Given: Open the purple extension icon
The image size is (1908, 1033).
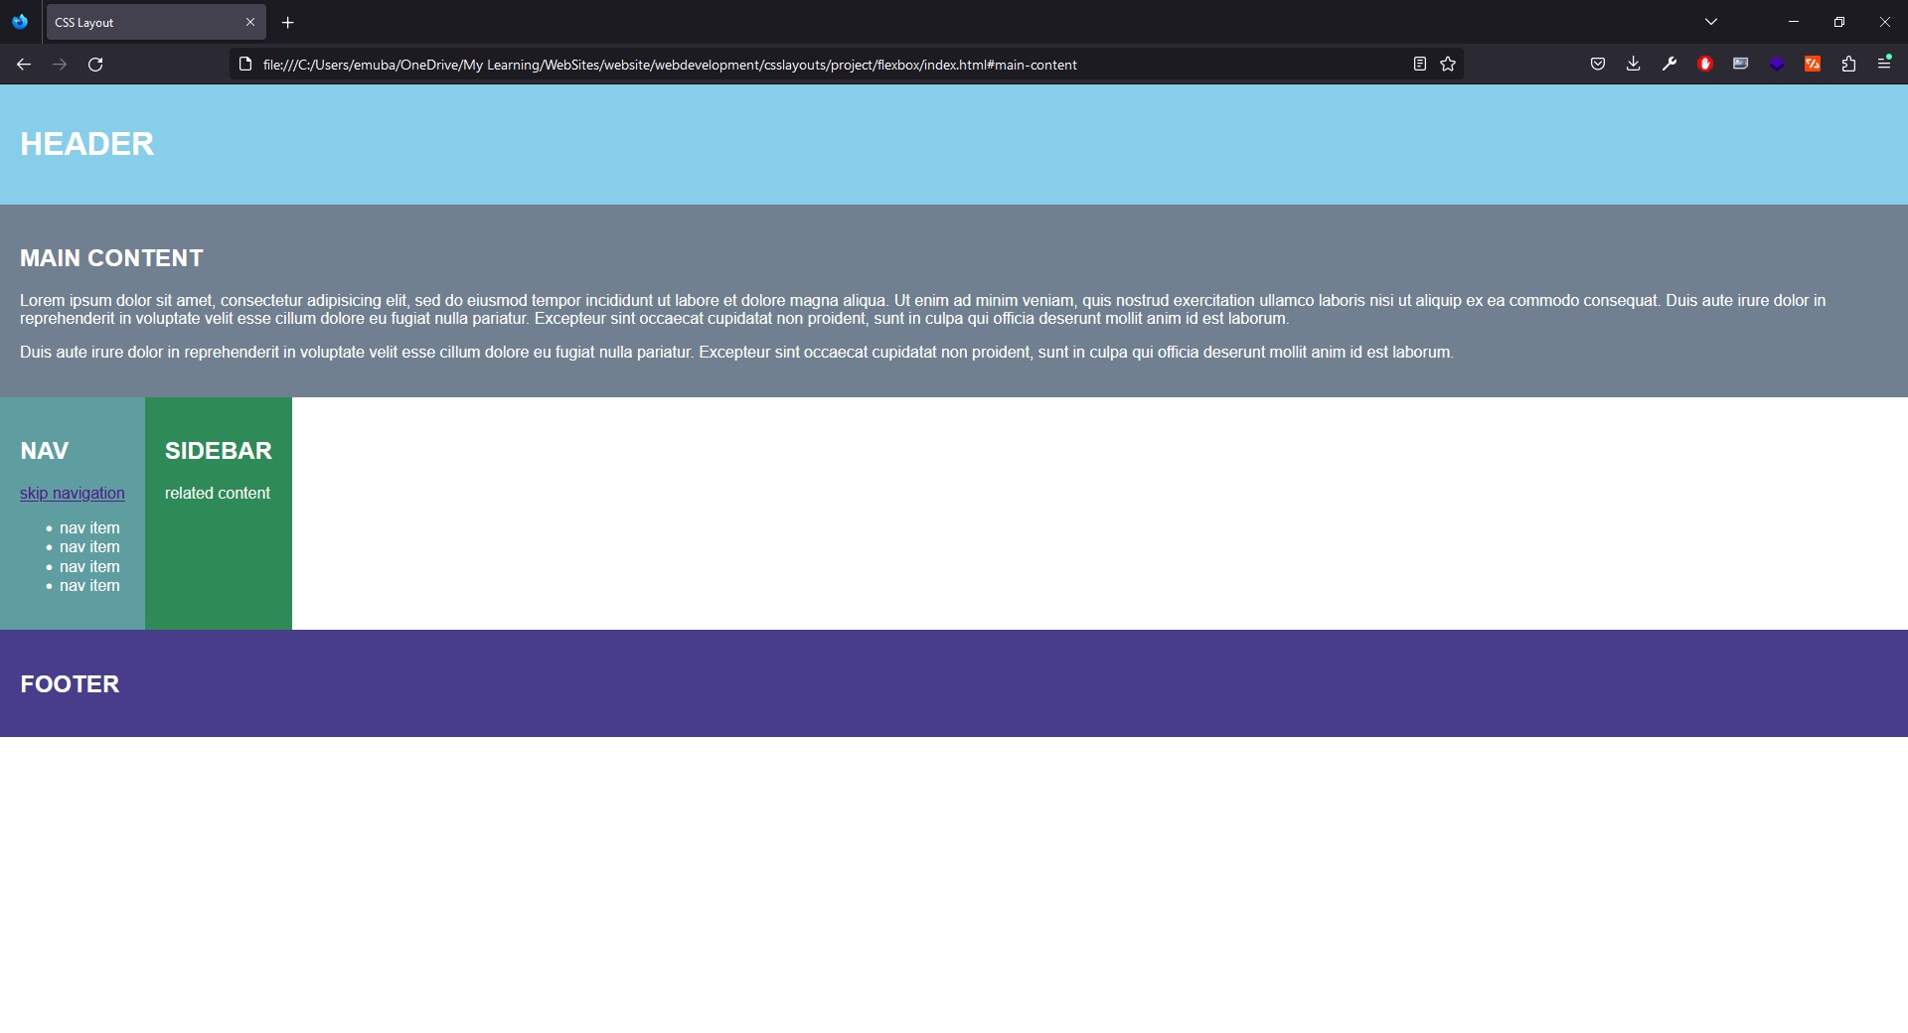Looking at the screenshot, I should click(x=1777, y=65).
